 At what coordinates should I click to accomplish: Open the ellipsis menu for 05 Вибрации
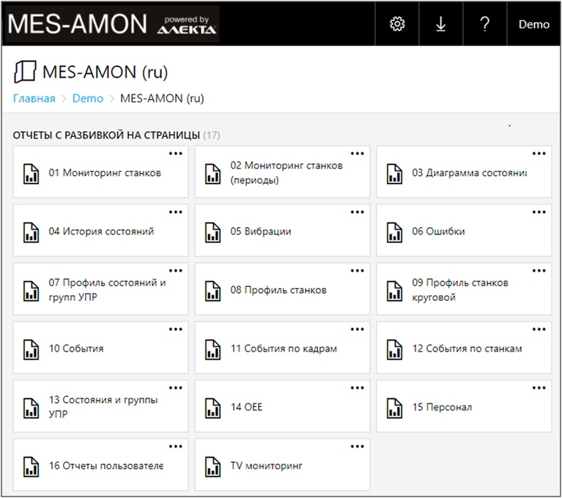(358, 212)
